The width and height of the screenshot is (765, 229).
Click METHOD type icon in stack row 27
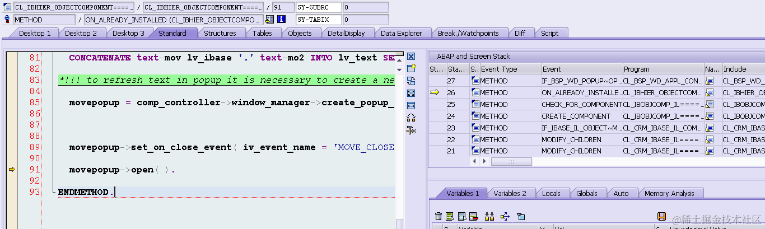pyautogui.click(x=475, y=81)
